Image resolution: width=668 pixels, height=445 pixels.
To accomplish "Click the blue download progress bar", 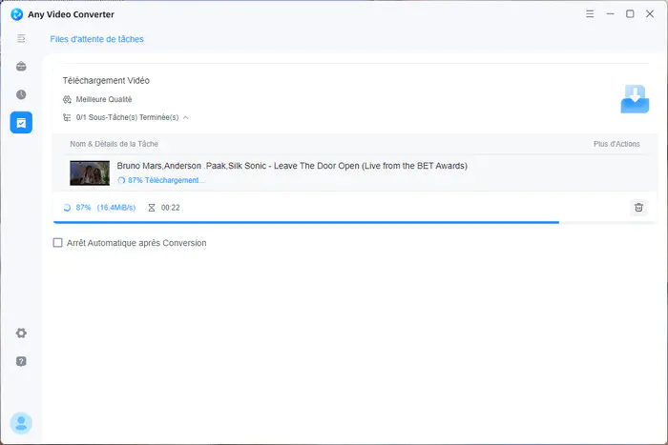I will coord(305,222).
